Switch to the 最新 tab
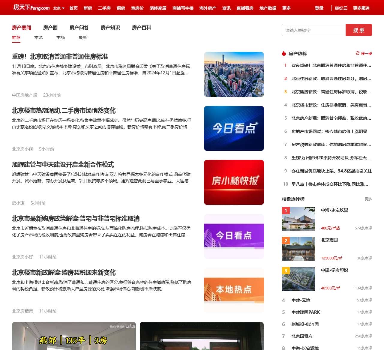384x350 pixels. pos(83,37)
